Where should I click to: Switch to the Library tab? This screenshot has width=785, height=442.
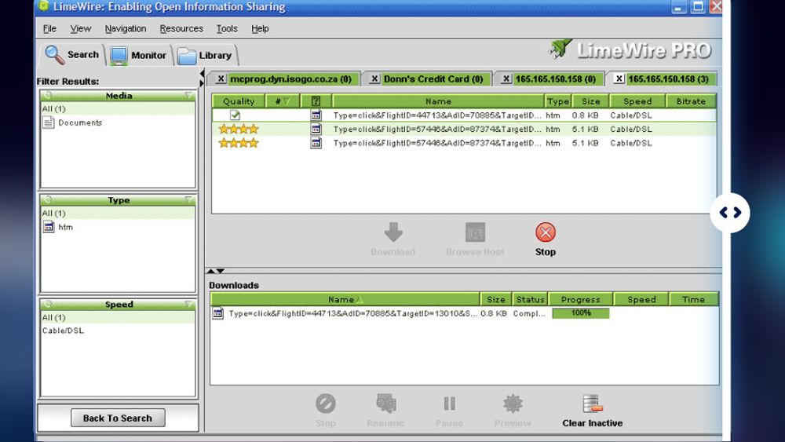[x=206, y=56]
